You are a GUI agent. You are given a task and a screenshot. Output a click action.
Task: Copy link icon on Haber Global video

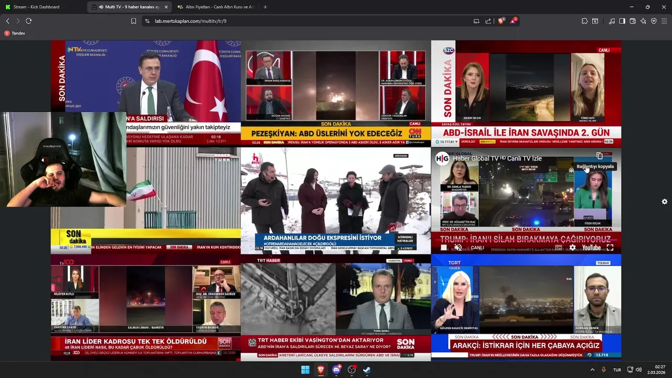tap(600, 156)
